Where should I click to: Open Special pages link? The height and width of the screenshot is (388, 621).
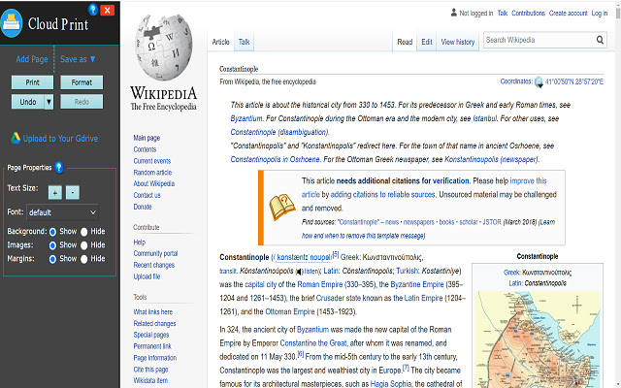click(x=151, y=335)
